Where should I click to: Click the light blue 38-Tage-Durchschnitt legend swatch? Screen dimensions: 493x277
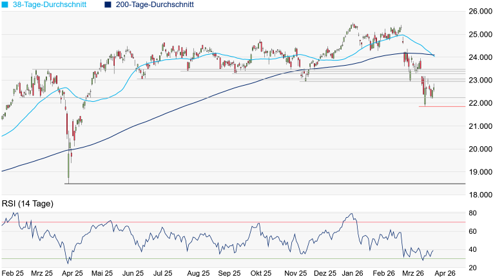(5, 5)
